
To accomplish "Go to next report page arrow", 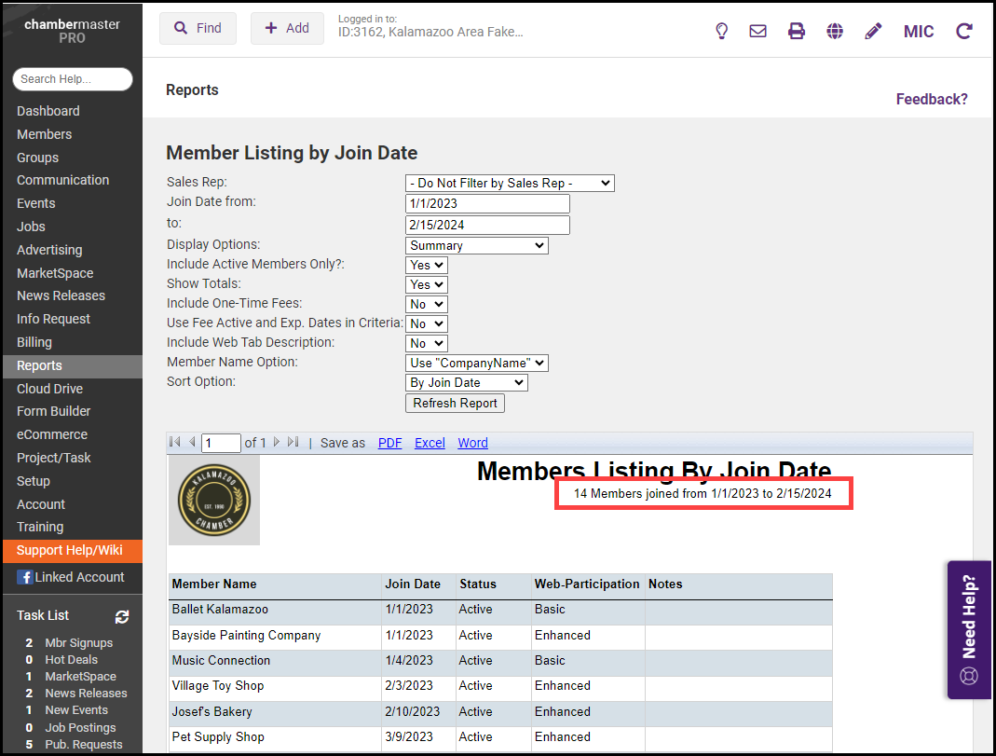I will coord(277,443).
